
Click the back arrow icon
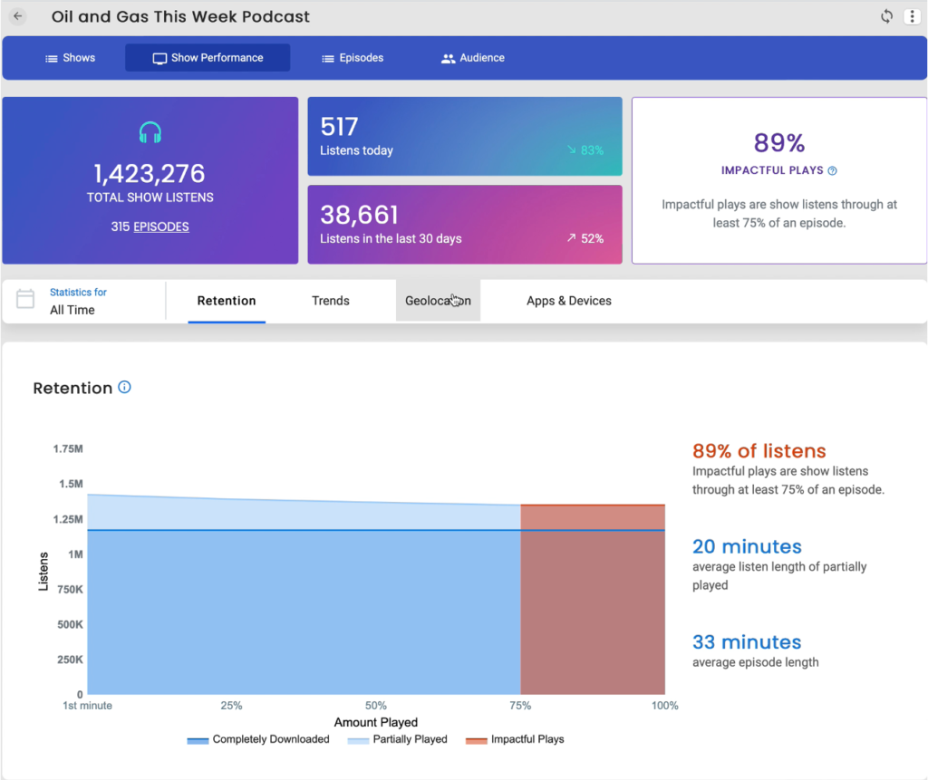coord(18,16)
